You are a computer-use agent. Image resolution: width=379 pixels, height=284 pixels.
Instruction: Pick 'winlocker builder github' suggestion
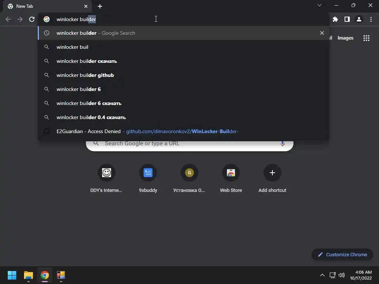click(184, 75)
